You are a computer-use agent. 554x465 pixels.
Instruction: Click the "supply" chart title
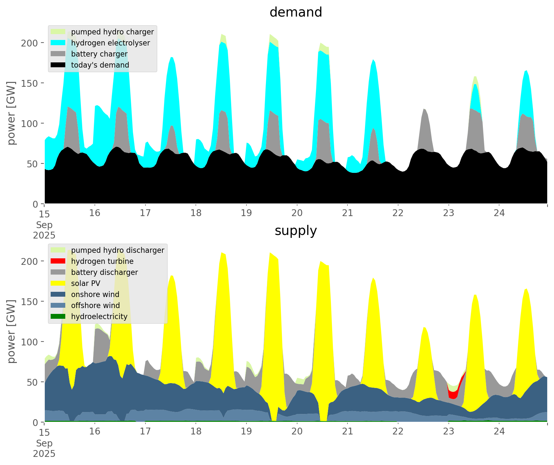point(296,231)
